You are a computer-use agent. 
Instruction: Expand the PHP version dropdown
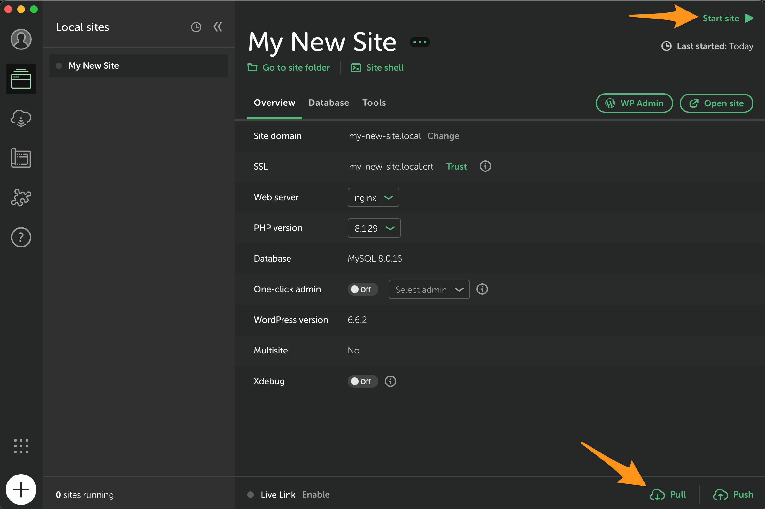click(374, 228)
